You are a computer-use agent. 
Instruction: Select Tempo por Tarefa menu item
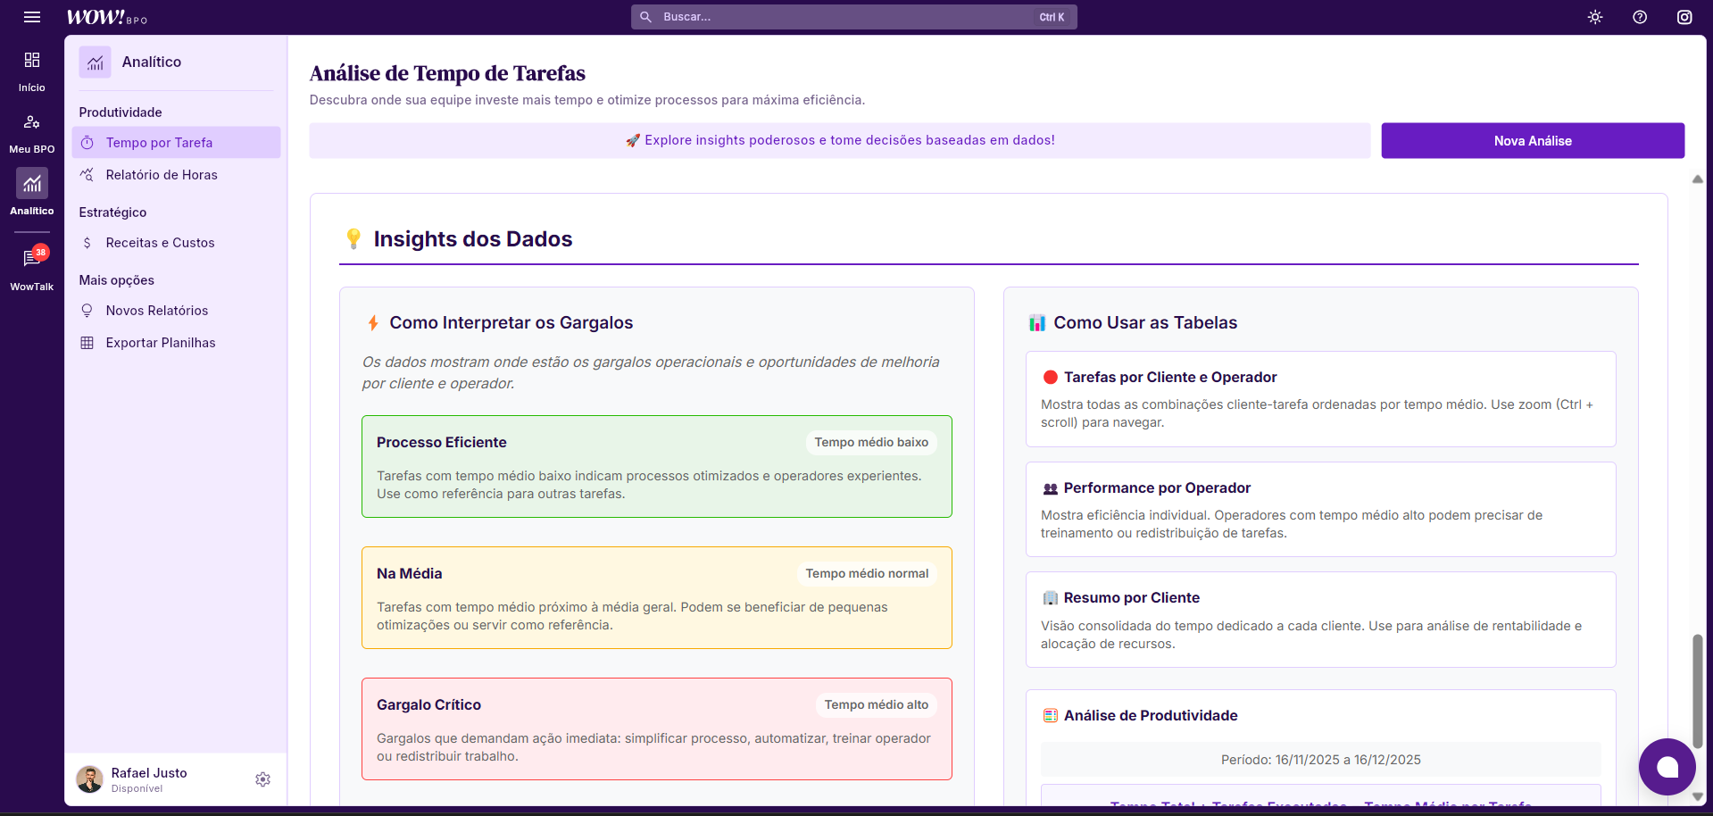tap(159, 143)
